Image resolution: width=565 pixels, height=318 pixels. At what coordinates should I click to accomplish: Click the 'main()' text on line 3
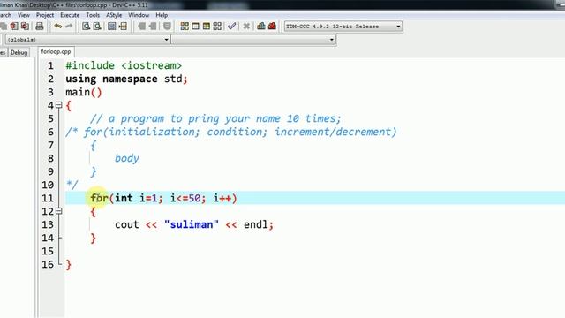tap(84, 92)
